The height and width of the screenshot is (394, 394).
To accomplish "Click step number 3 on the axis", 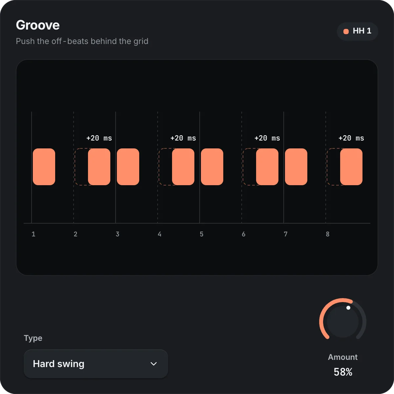I will [118, 234].
